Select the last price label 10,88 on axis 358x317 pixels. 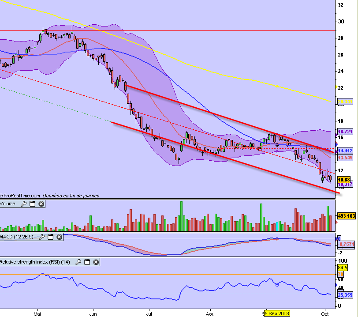pyautogui.click(x=343, y=180)
